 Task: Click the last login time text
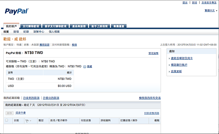click(x=188, y=45)
